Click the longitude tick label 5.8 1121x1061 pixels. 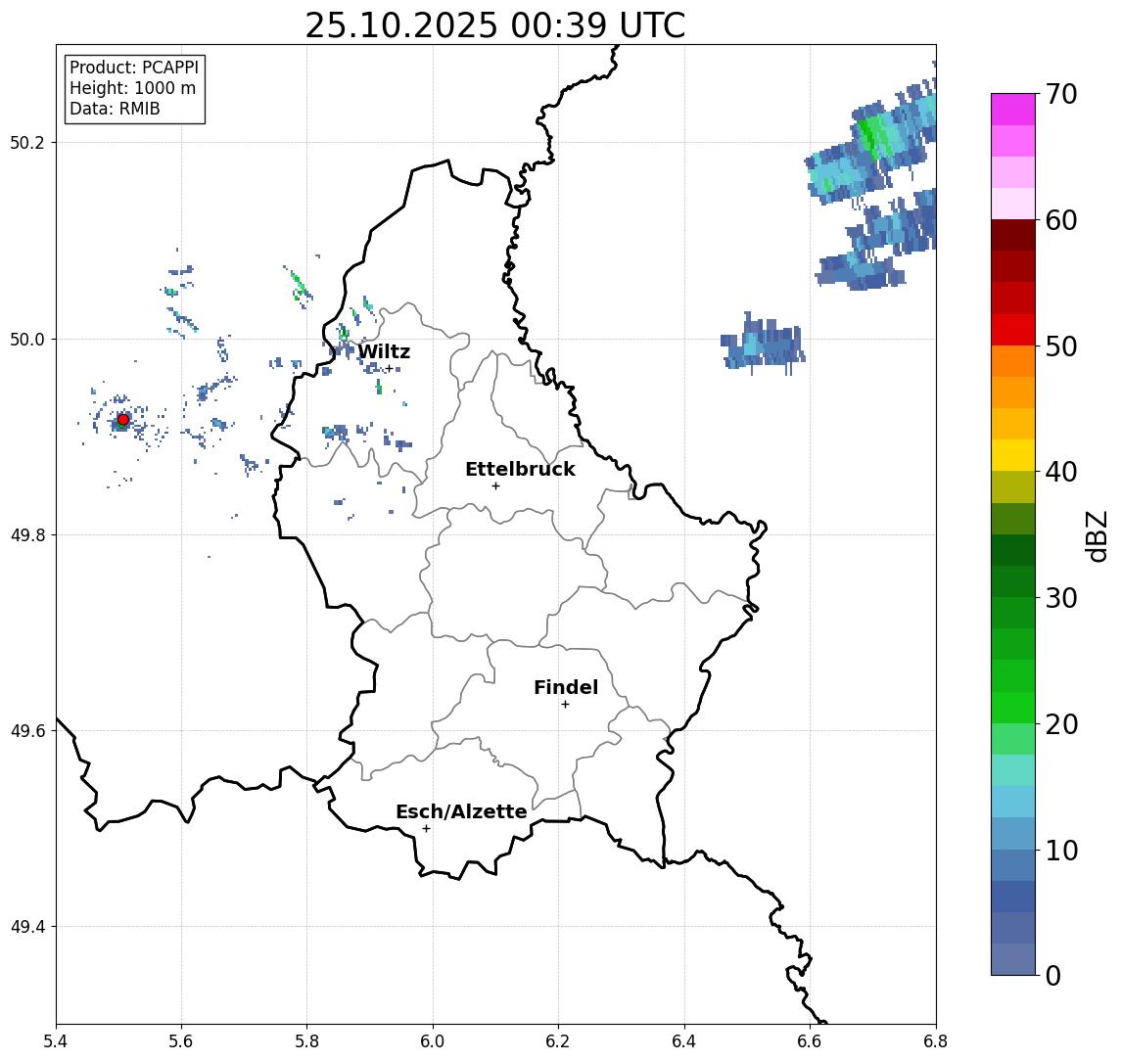click(x=306, y=1041)
